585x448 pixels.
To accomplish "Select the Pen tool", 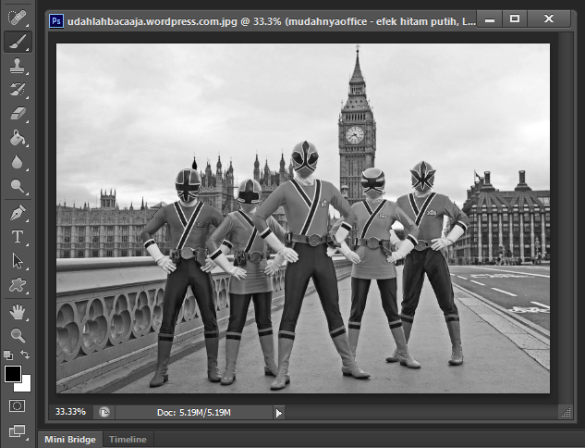I will 18,213.
